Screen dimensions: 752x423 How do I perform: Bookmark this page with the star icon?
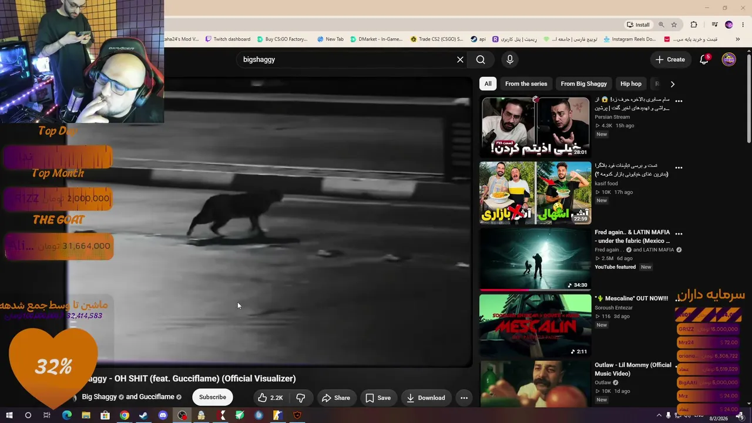674,25
